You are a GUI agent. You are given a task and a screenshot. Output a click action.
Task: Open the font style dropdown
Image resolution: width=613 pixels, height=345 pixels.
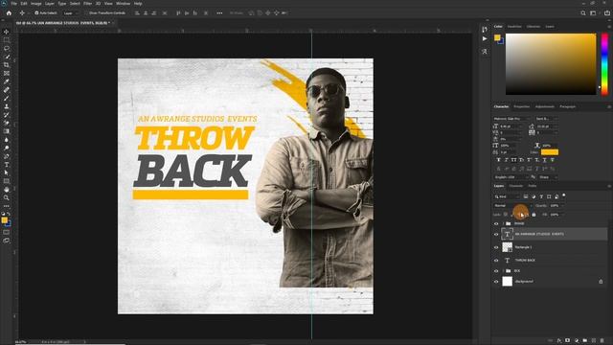click(x=546, y=119)
